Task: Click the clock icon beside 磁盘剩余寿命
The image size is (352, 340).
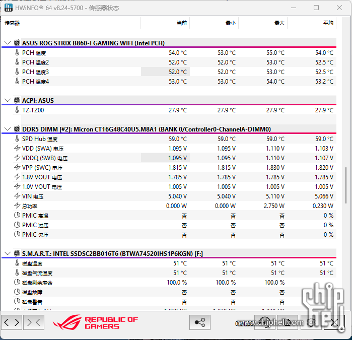Action: click(x=17, y=282)
